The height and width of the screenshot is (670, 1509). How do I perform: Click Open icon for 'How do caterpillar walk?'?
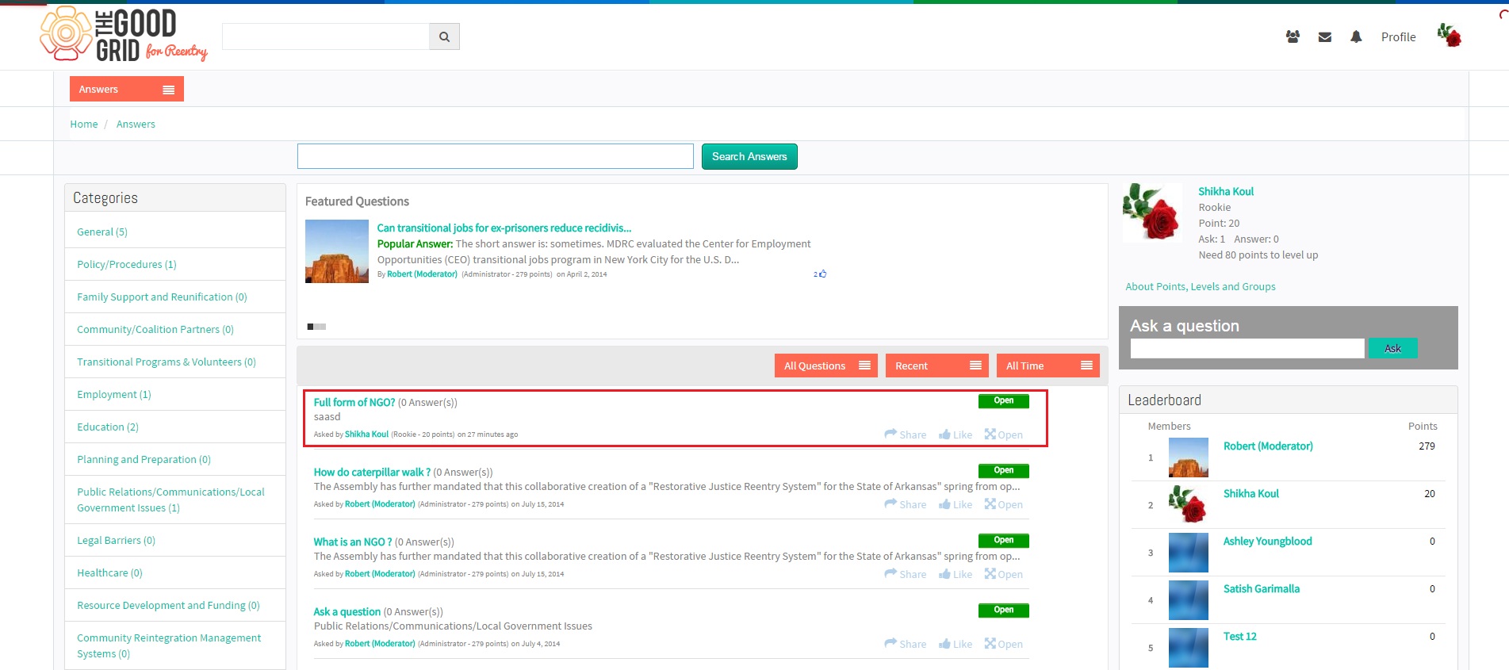coord(1004,504)
